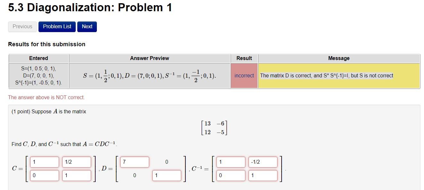Select the C matrix bottom-right input
Screen dimensions: 424x190
[x=77, y=176]
